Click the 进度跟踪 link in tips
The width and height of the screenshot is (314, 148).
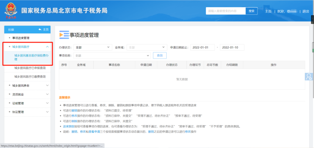[x=69, y=126]
